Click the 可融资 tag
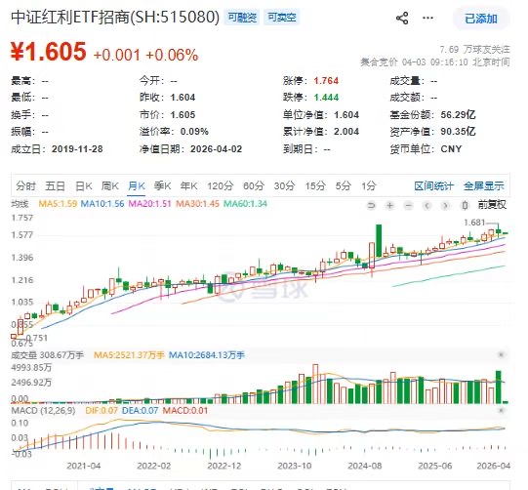This screenshot has width=528, height=490. (242, 18)
